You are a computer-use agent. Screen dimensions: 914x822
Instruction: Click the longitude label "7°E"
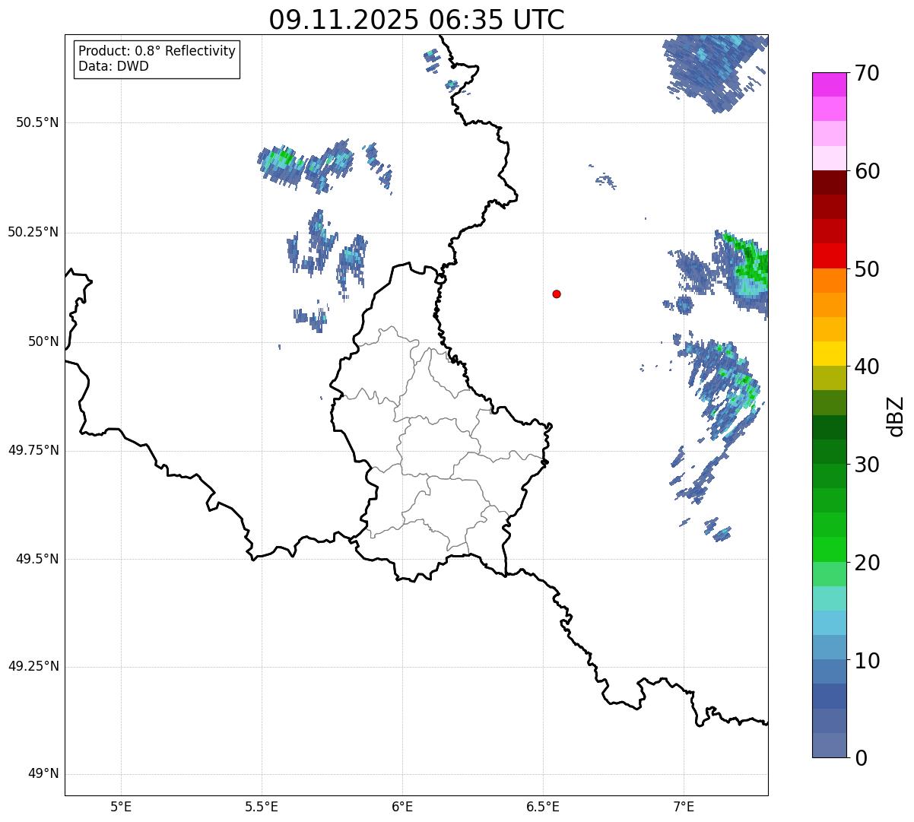pos(684,806)
